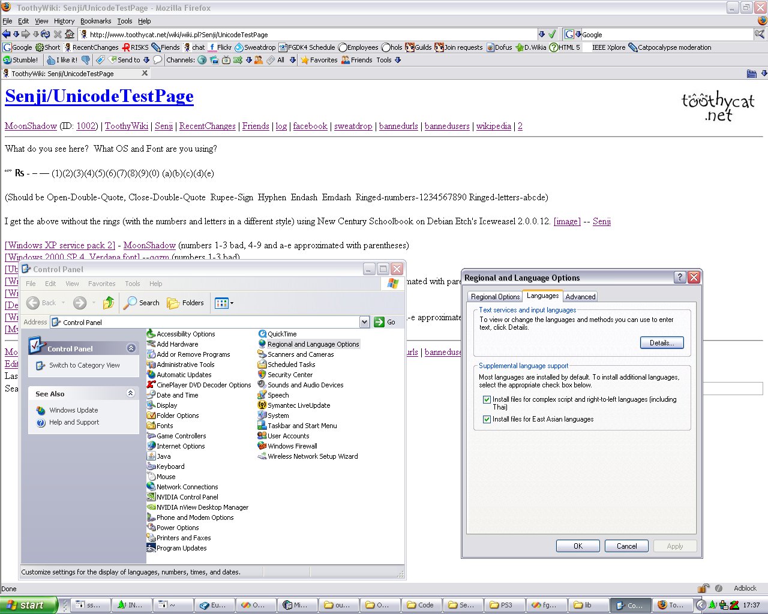This screenshot has width=768, height=614.
Task: Open Symantec LiveUpdate icon
Action: coord(262,405)
